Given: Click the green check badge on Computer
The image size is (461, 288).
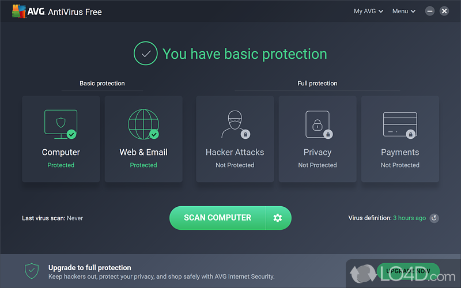Looking at the screenshot, I should coord(71,134).
